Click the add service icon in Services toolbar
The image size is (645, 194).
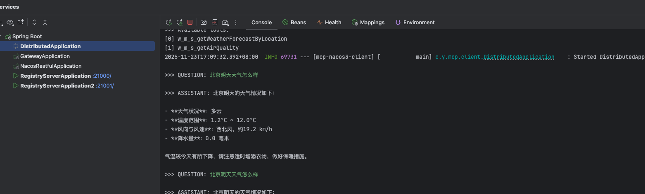click(21, 22)
